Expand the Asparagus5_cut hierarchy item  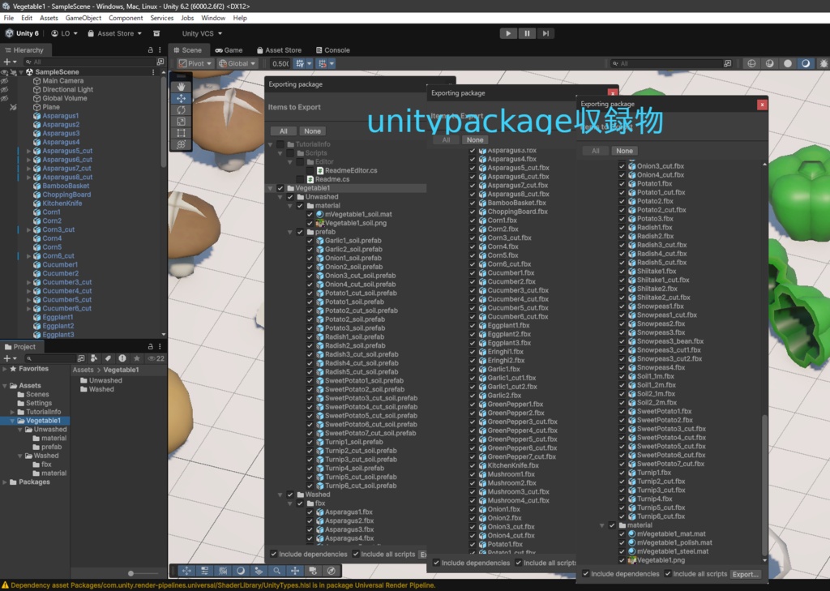pos(29,151)
